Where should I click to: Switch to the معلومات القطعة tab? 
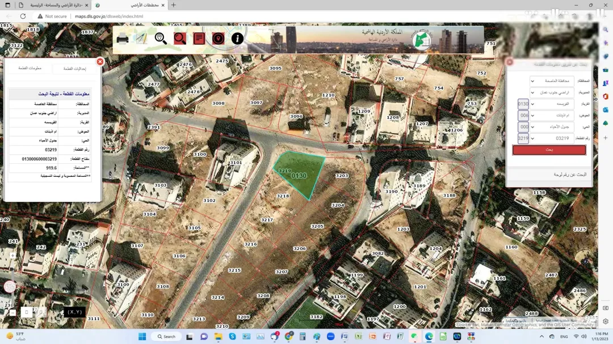click(30, 69)
